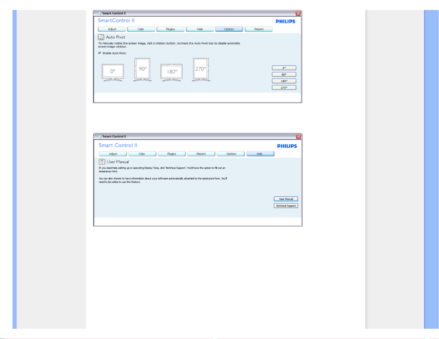Switch to Color tab in upper window
This screenshot has height=339, width=439.
click(141, 29)
